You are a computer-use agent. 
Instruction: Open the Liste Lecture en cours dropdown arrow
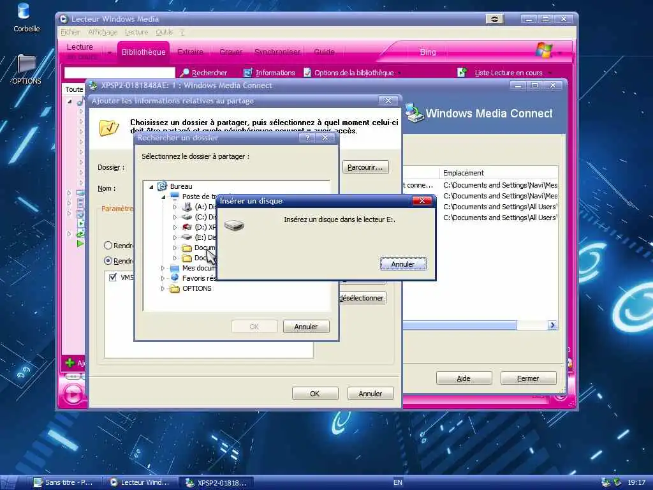click(550, 73)
